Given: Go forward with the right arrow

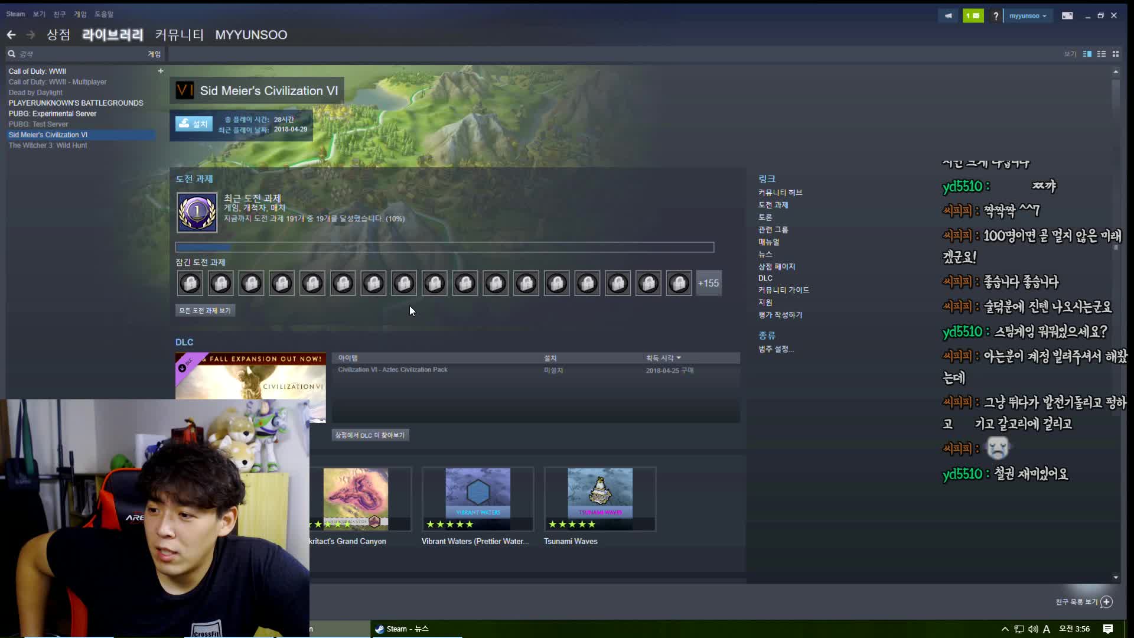Looking at the screenshot, I should tap(31, 35).
